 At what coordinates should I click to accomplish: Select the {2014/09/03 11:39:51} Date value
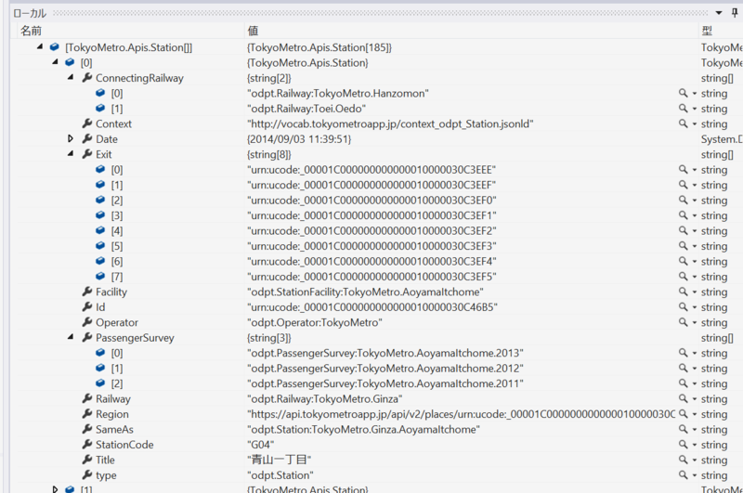coord(299,139)
